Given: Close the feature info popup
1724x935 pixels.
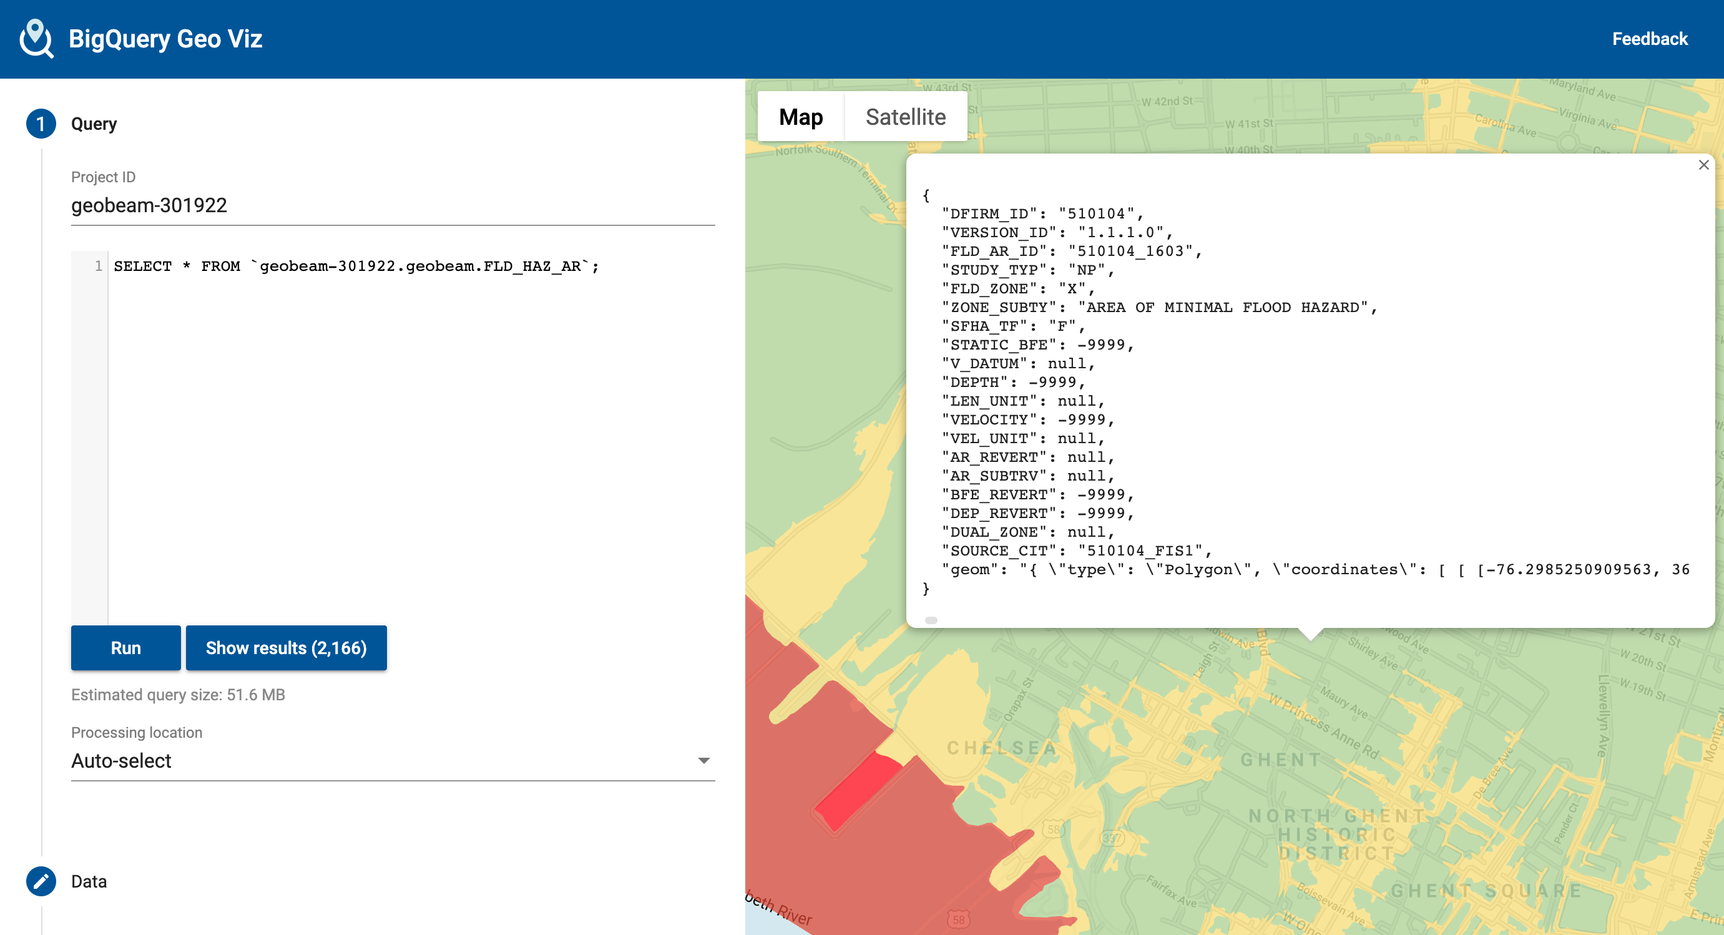Looking at the screenshot, I should 1703,165.
